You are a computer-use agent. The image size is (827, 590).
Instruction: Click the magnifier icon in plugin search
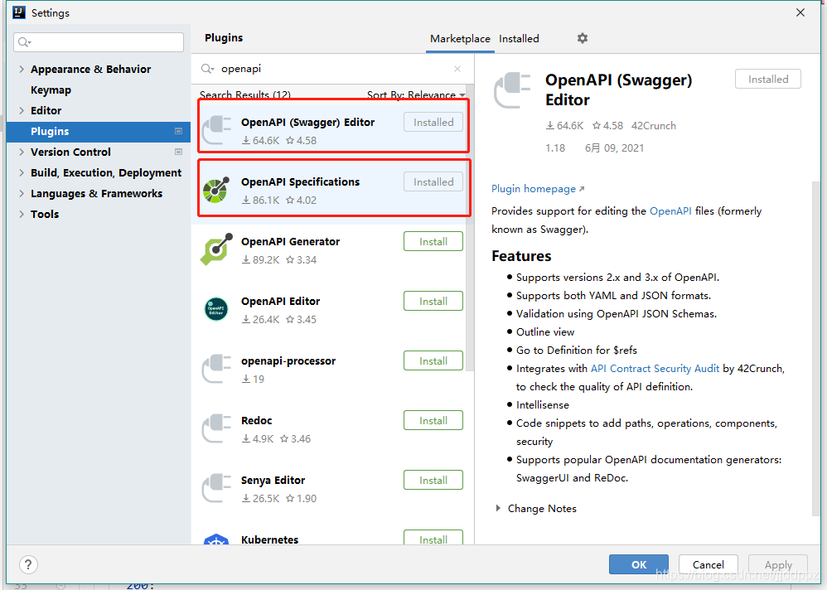coord(207,69)
